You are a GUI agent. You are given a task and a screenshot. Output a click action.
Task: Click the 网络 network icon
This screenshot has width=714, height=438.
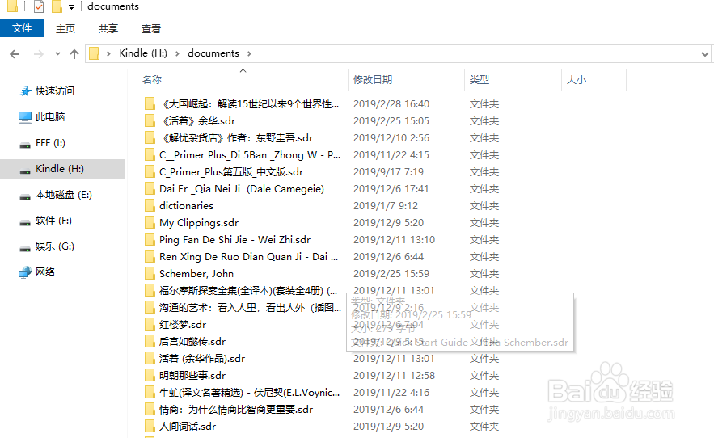click(25, 272)
